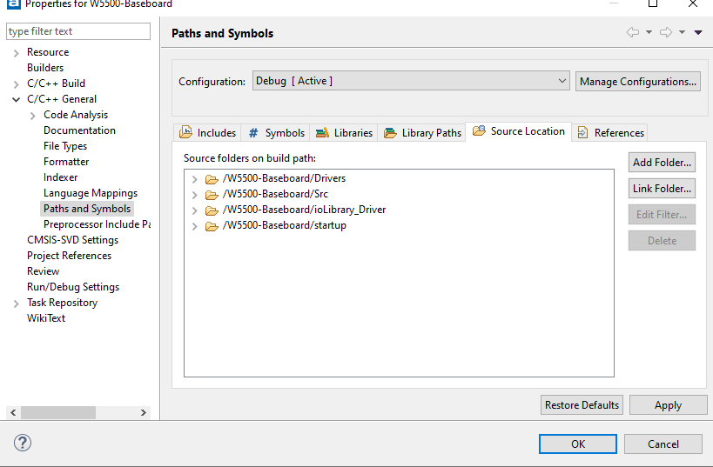
Task: Click the Cancel button
Action: click(663, 444)
